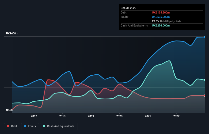The height and width of the screenshot is (134, 209).
Task: Click the UK£595.000m equity value
Action: point(161,17)
